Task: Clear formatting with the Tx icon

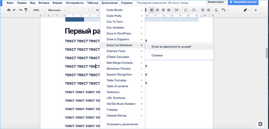Action: click(216, 10)
